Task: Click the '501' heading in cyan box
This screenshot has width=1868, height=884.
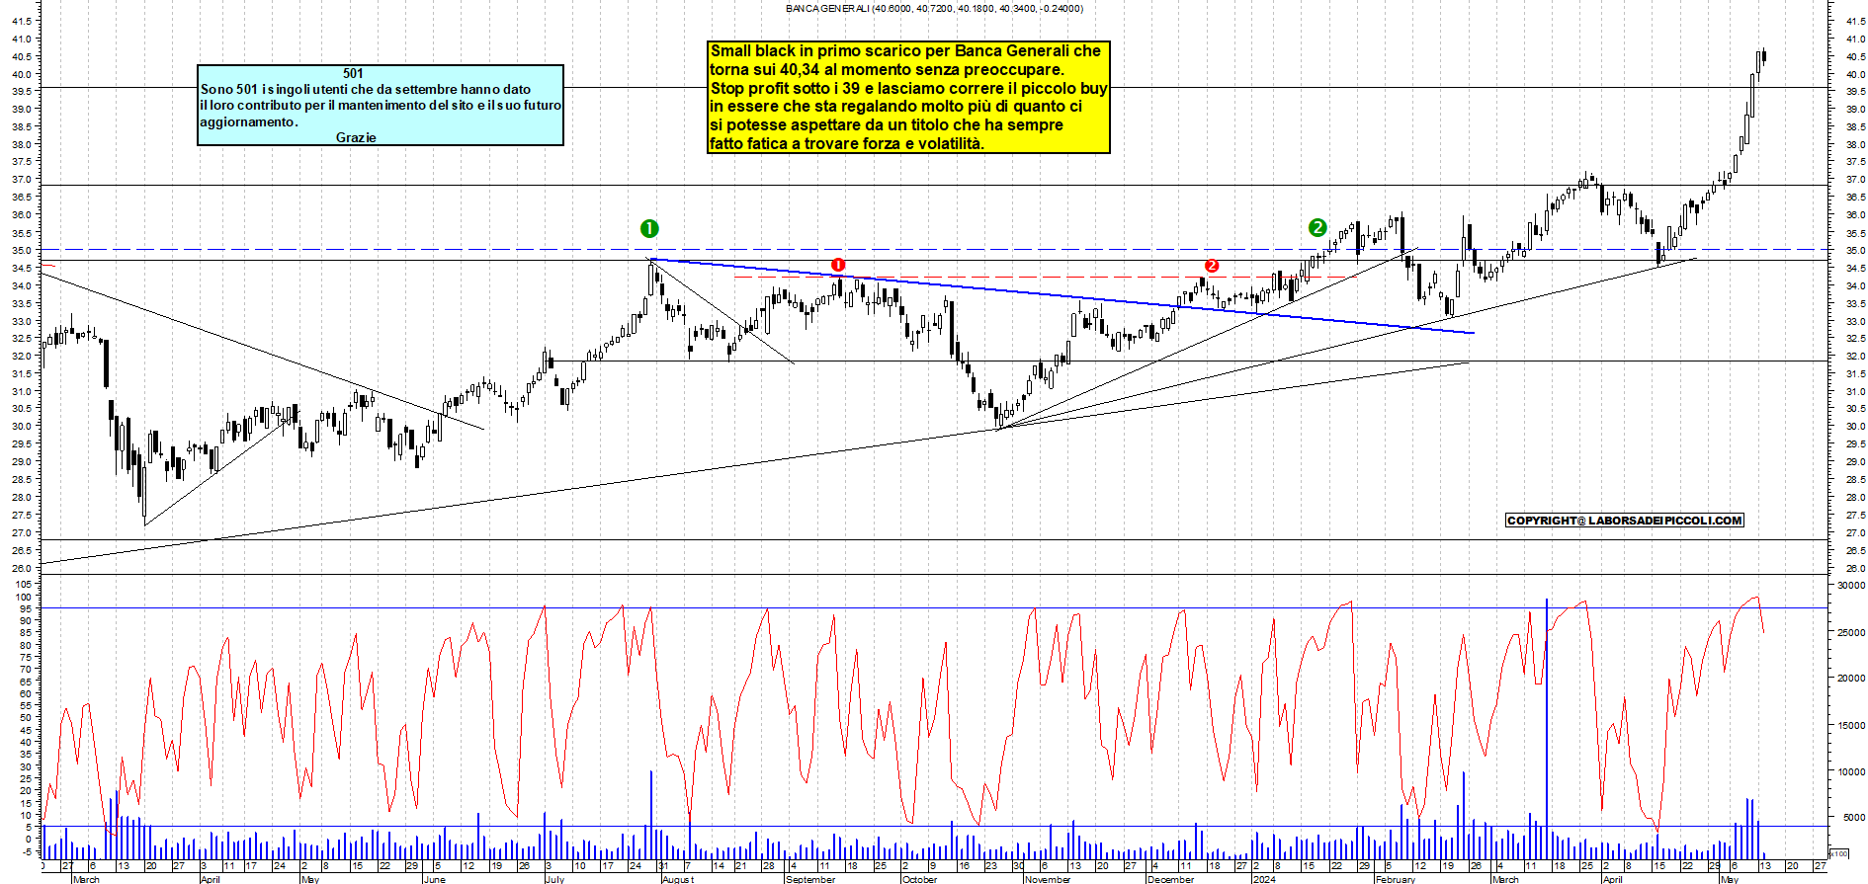Action: point(353,73)
